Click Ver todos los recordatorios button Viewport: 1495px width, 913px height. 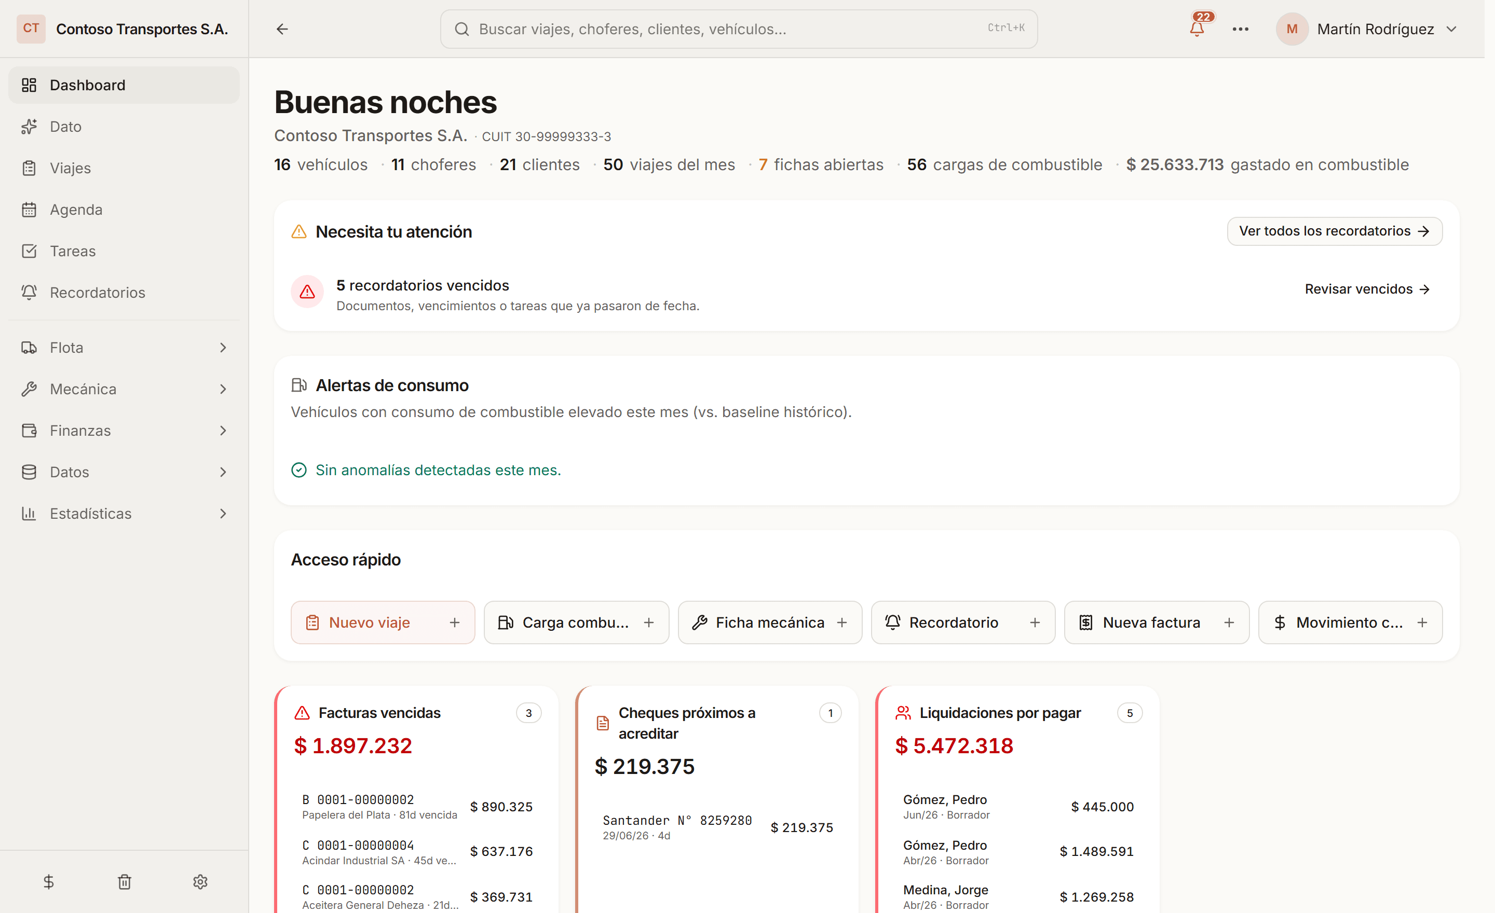click(1334, 231)
